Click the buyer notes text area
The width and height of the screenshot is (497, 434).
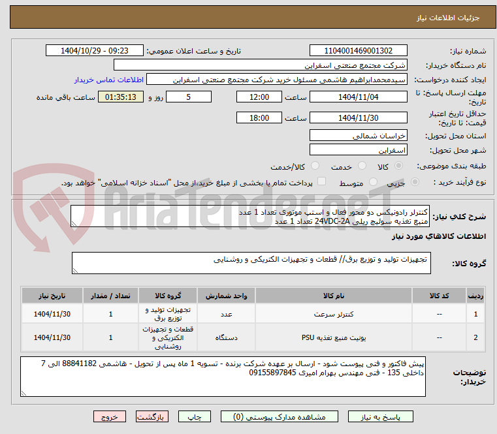(223, 377)
